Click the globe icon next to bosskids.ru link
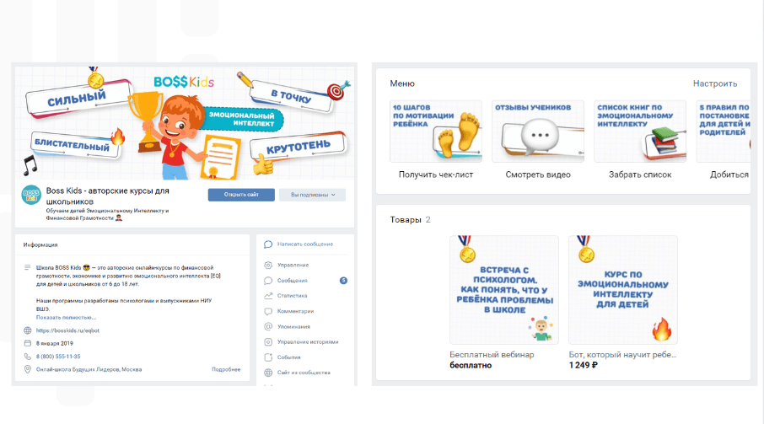 coord(28,330)
